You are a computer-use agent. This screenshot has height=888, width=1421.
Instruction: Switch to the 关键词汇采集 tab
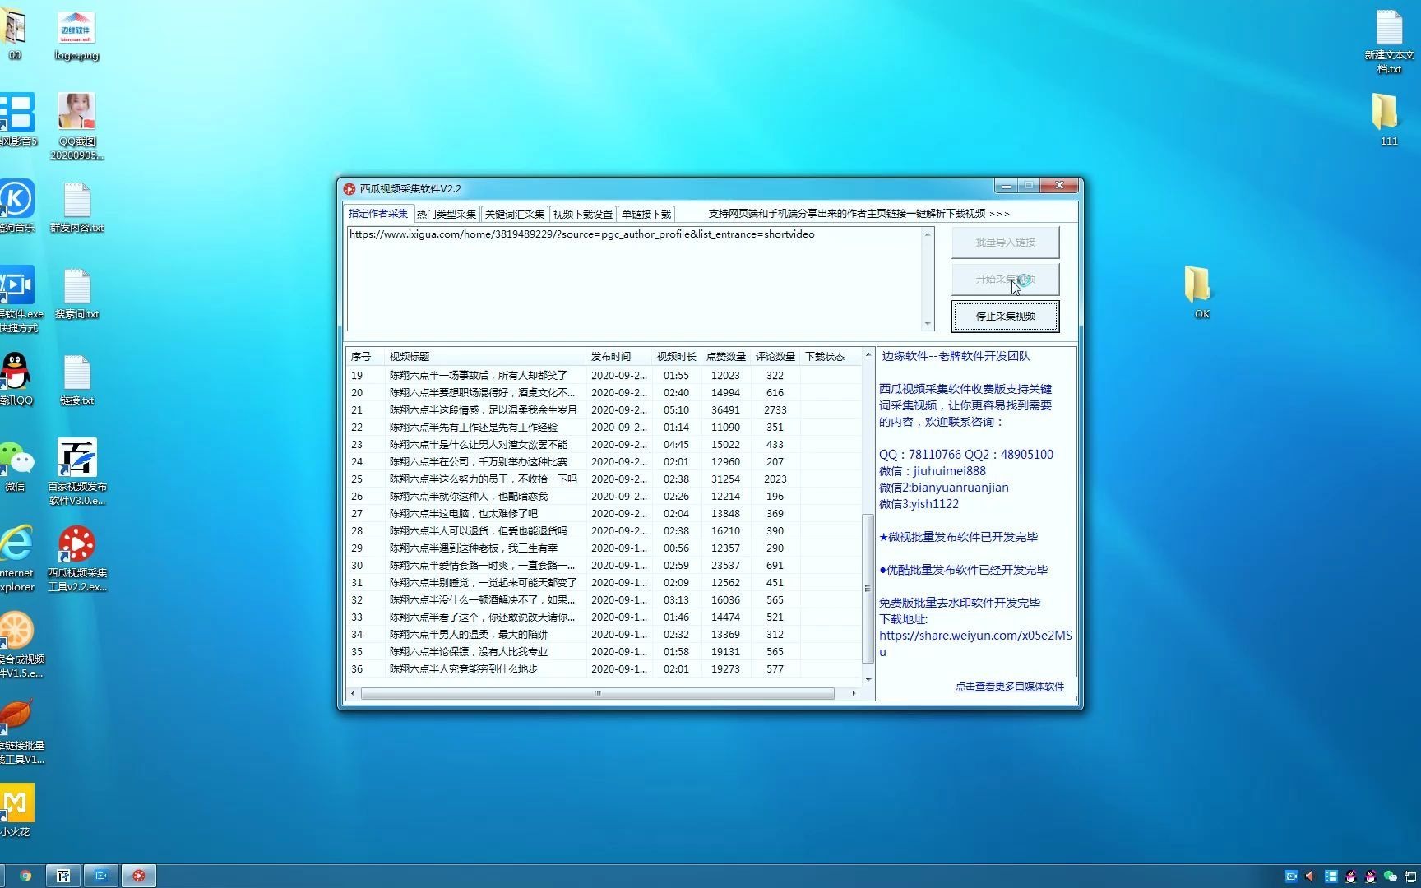515,215
